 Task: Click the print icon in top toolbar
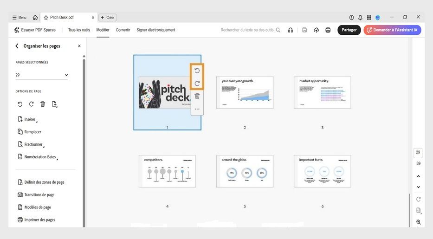[x=328, y=30]
